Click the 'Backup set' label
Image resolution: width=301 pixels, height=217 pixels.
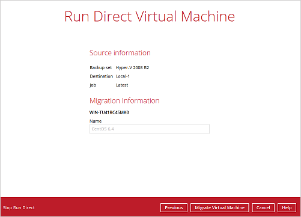[x=100, y=68]
